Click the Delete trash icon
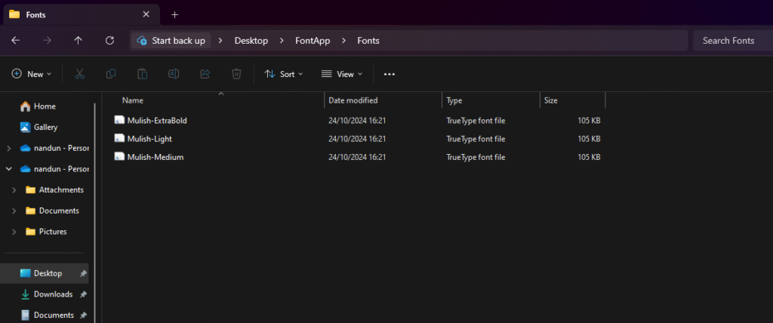Image resolution: width=773 pixels, height=323 pixels. pyautogui.click(x=236, y=74)
